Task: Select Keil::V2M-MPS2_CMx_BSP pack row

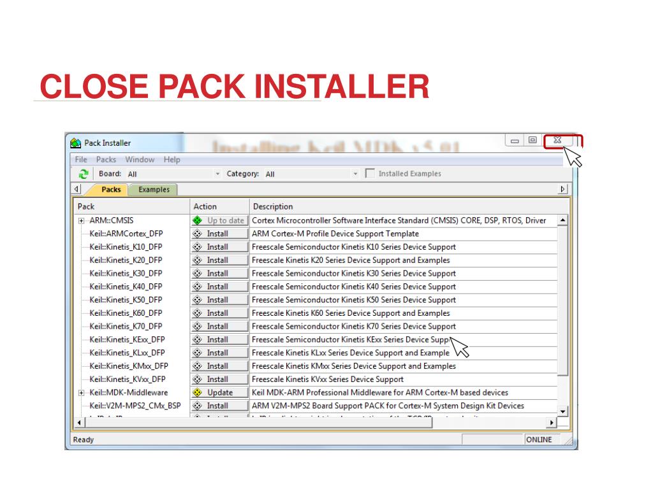Action: pyautogui.click(x=135, y=406)
